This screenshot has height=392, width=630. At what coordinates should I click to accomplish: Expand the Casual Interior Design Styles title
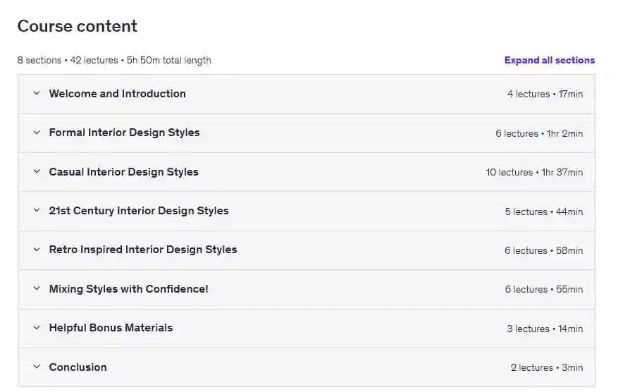(123, 172)
